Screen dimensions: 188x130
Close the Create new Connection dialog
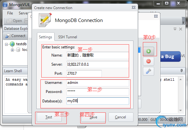134,8
